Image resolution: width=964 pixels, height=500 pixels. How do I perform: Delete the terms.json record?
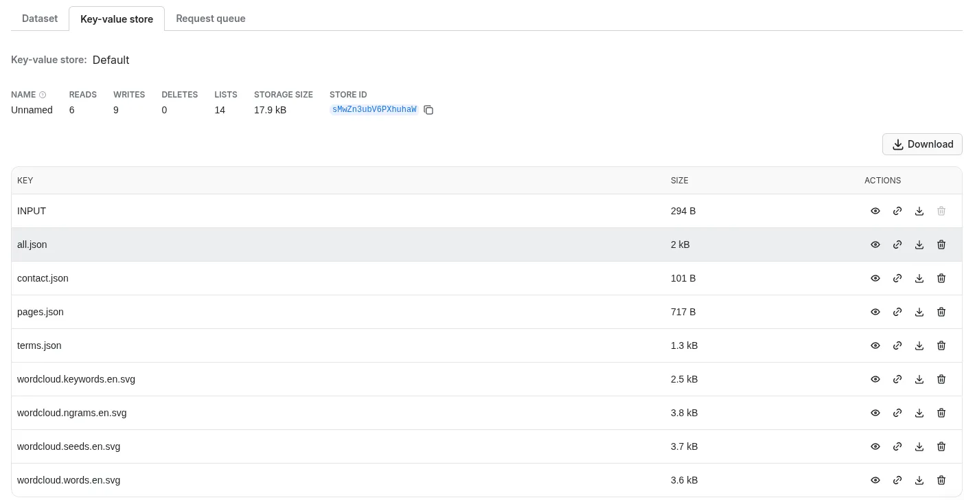[941, 345]
